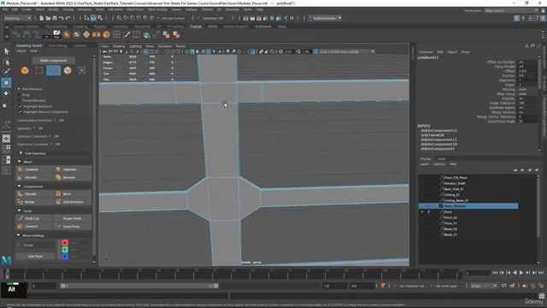
Task: Click the Boolean mesh tool
Action: pyautogui.click(x=73, y=177)
